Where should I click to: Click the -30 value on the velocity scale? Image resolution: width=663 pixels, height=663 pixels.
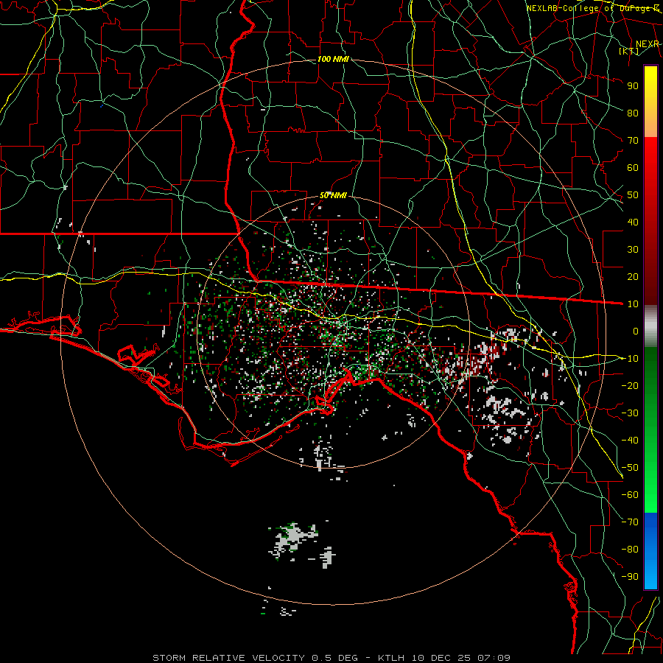[x=630, y=413]
